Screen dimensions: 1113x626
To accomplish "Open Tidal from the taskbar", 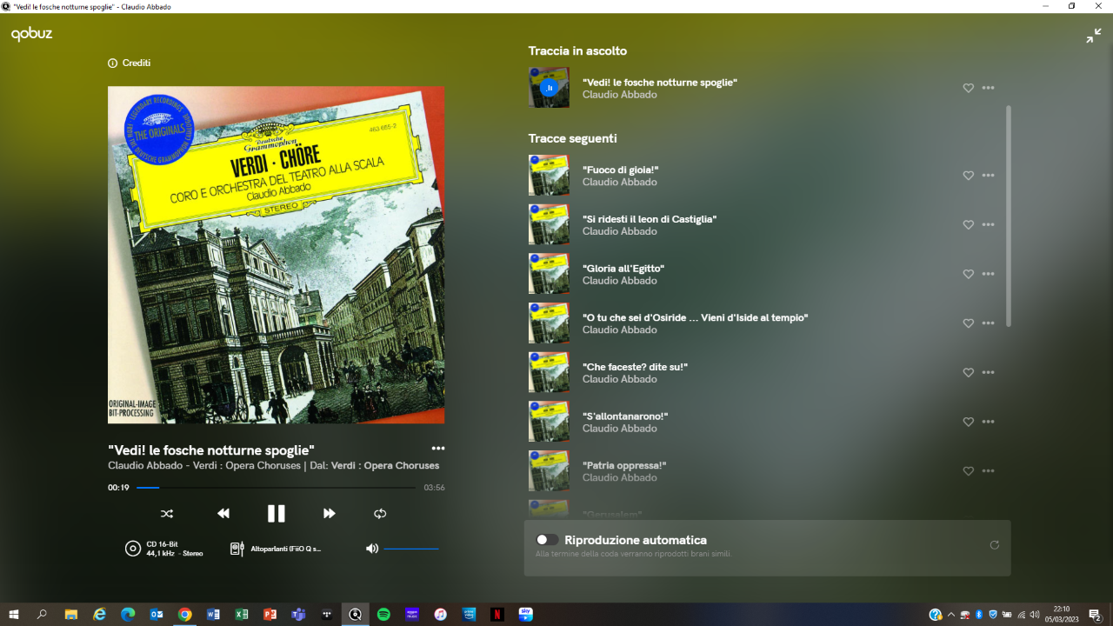I will coord(327,615).
